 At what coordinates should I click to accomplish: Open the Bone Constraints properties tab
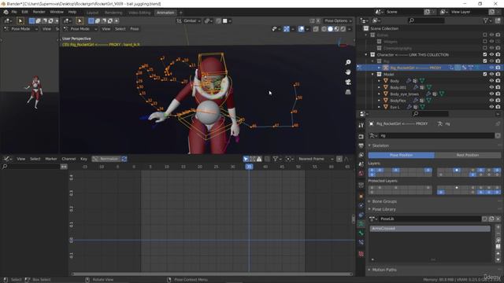click(x=361, y=243)
